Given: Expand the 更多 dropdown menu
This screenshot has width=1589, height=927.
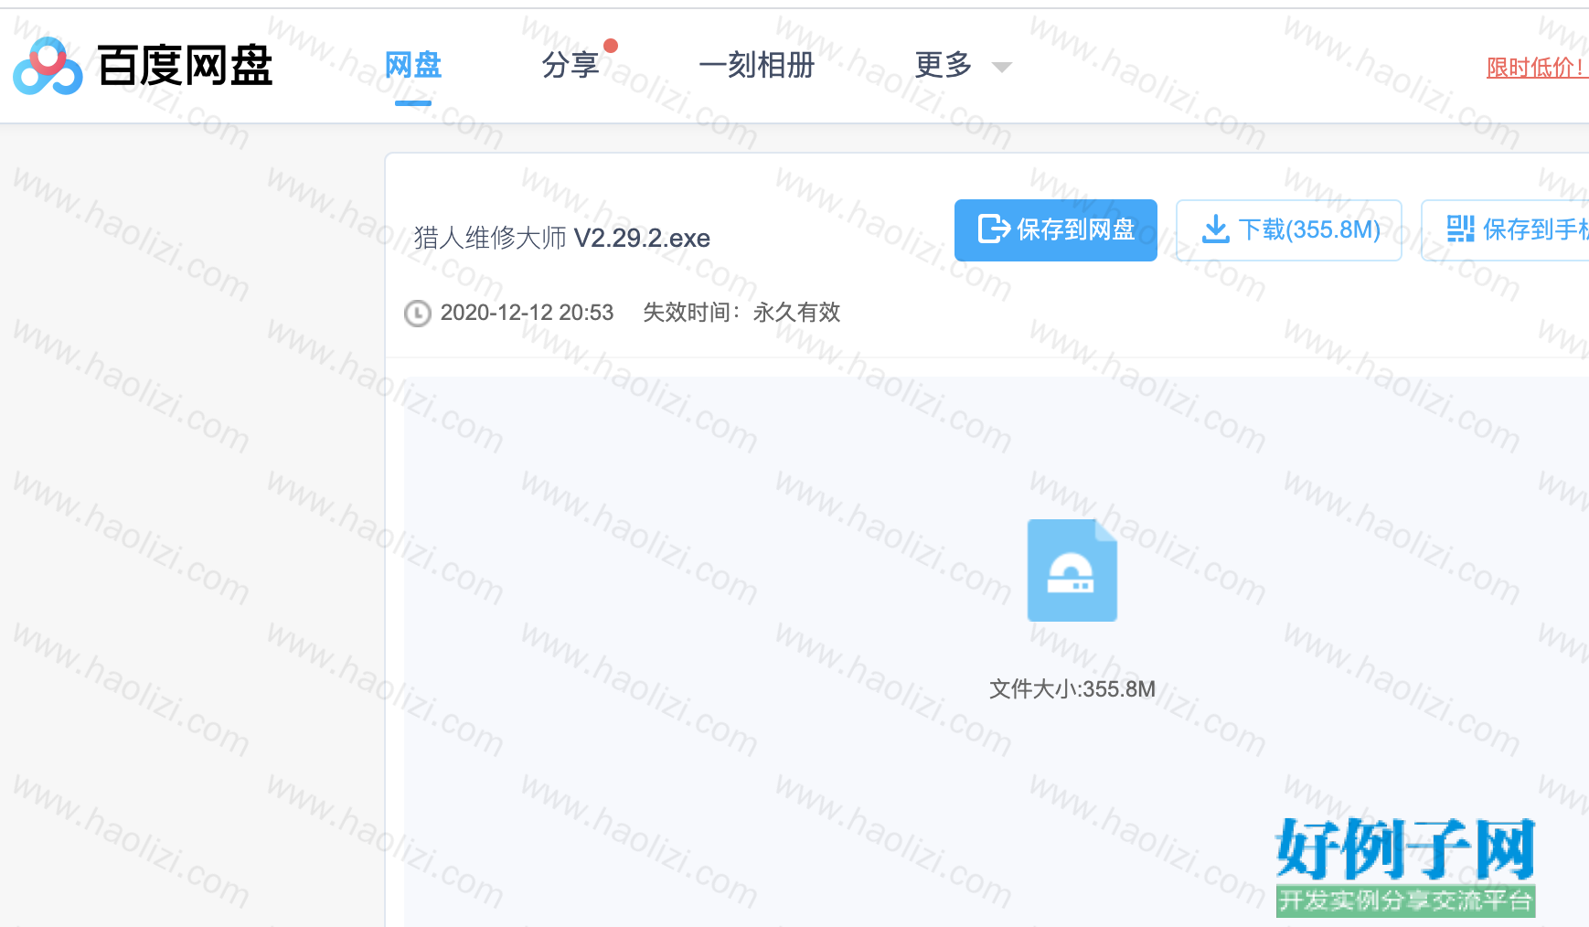Looking at the screenshot, I should pyautogui.click(x=963, y=65).
